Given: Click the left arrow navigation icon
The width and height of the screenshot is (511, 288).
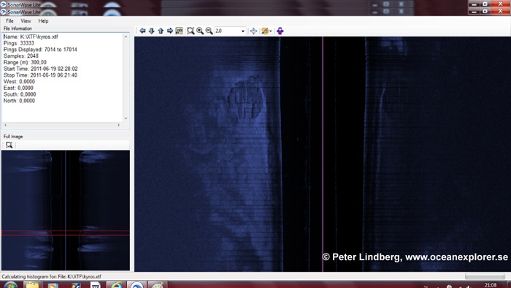Looking at the screenshot, I should pos(142,31).
